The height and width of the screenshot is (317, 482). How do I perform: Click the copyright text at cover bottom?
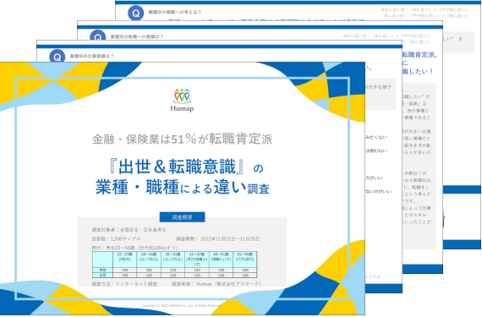coord(182,306)
